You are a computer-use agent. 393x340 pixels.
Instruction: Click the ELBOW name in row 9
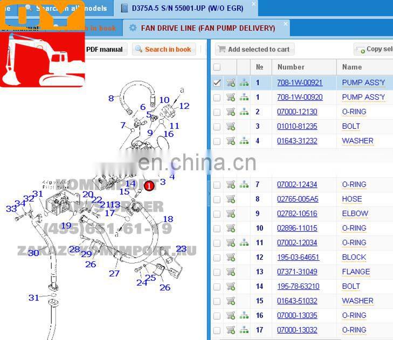[355, 214]
